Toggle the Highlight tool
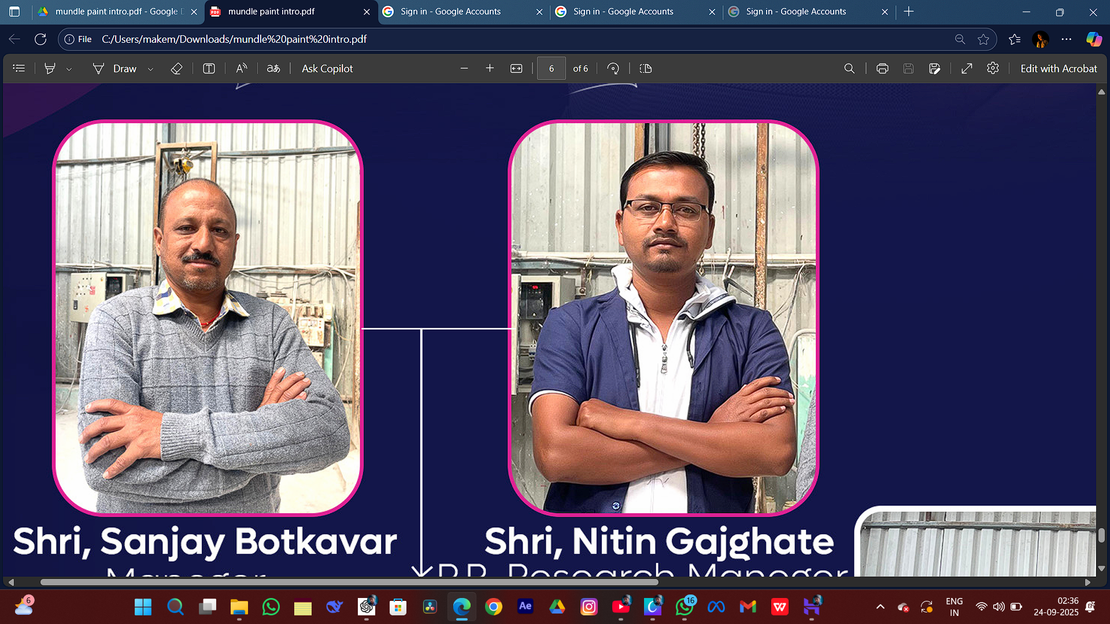Viewport: 1110px width, 624px height. click(50, 68)
